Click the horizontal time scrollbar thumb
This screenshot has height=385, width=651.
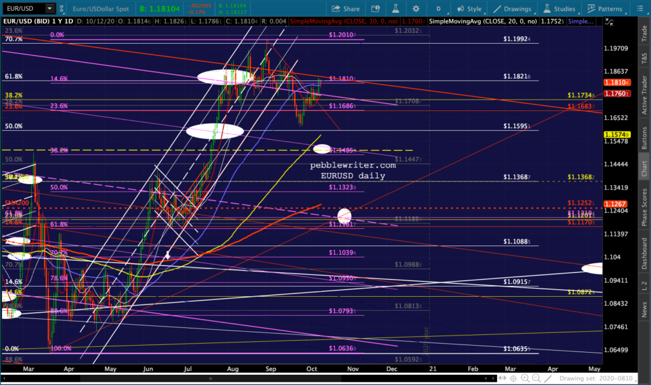[210, 379]
